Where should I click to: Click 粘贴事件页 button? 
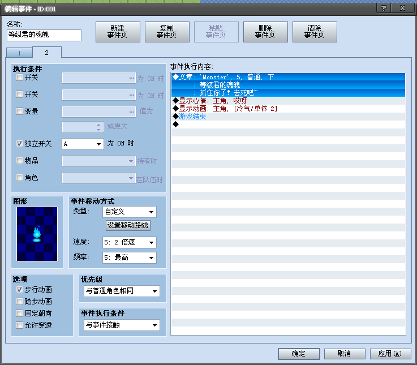pos(216,32)
